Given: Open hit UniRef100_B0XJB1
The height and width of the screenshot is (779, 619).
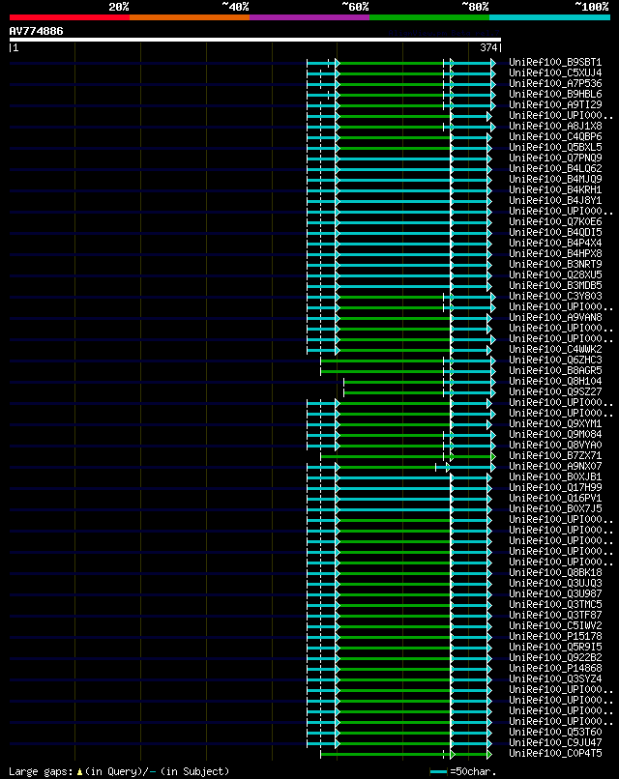Looking at the screenshot, I should point(555,476).
